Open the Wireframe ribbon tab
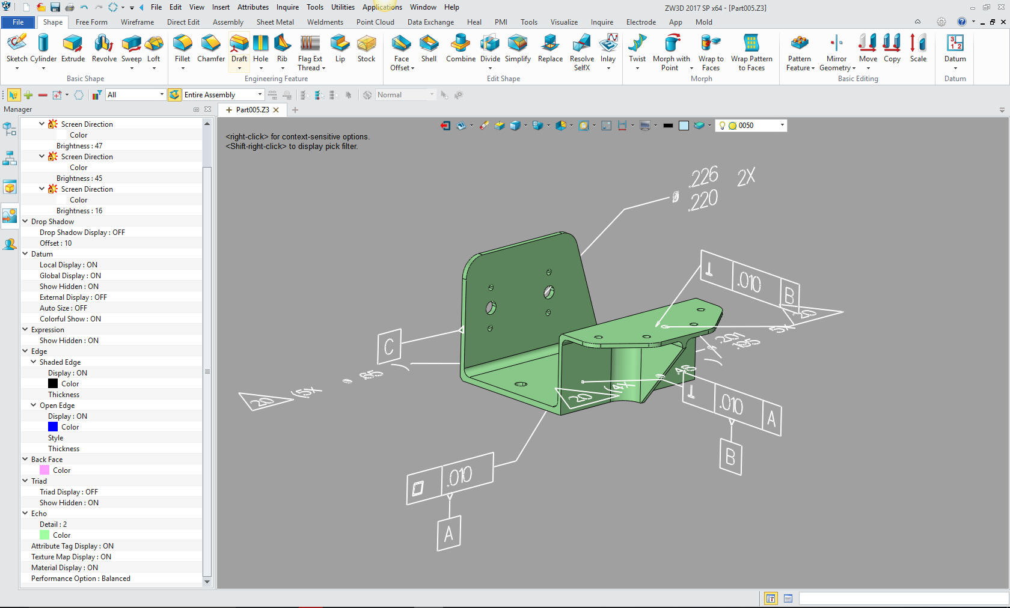The image size is (1010, 608). 137,22
